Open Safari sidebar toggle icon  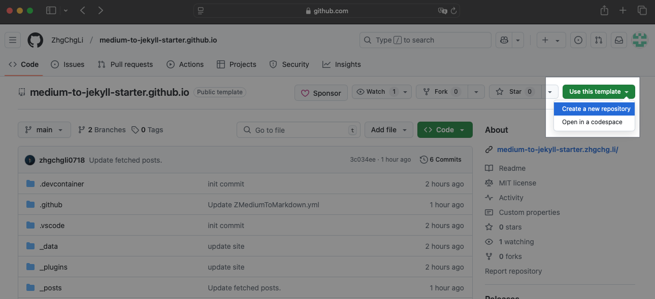pyautogui.click(x=51, y=11)
